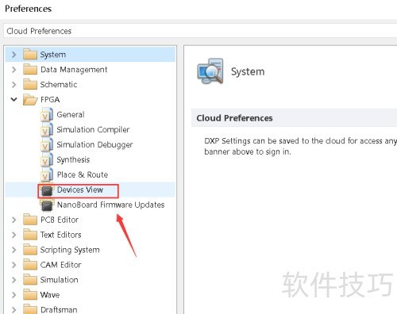Click the Place & Route page icon
397x314 pixels.
pyautogui.click(x=47, y=175)
